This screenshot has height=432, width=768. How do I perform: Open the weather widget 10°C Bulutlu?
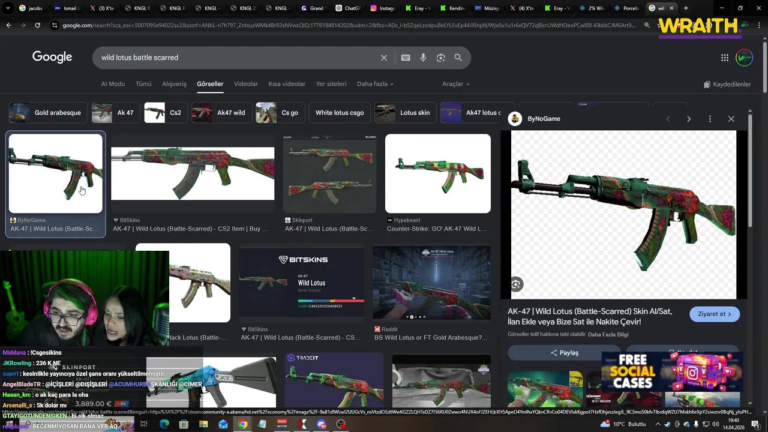624,424
